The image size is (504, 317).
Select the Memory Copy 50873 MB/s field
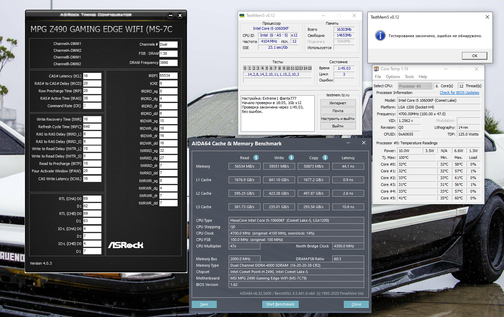314,166
